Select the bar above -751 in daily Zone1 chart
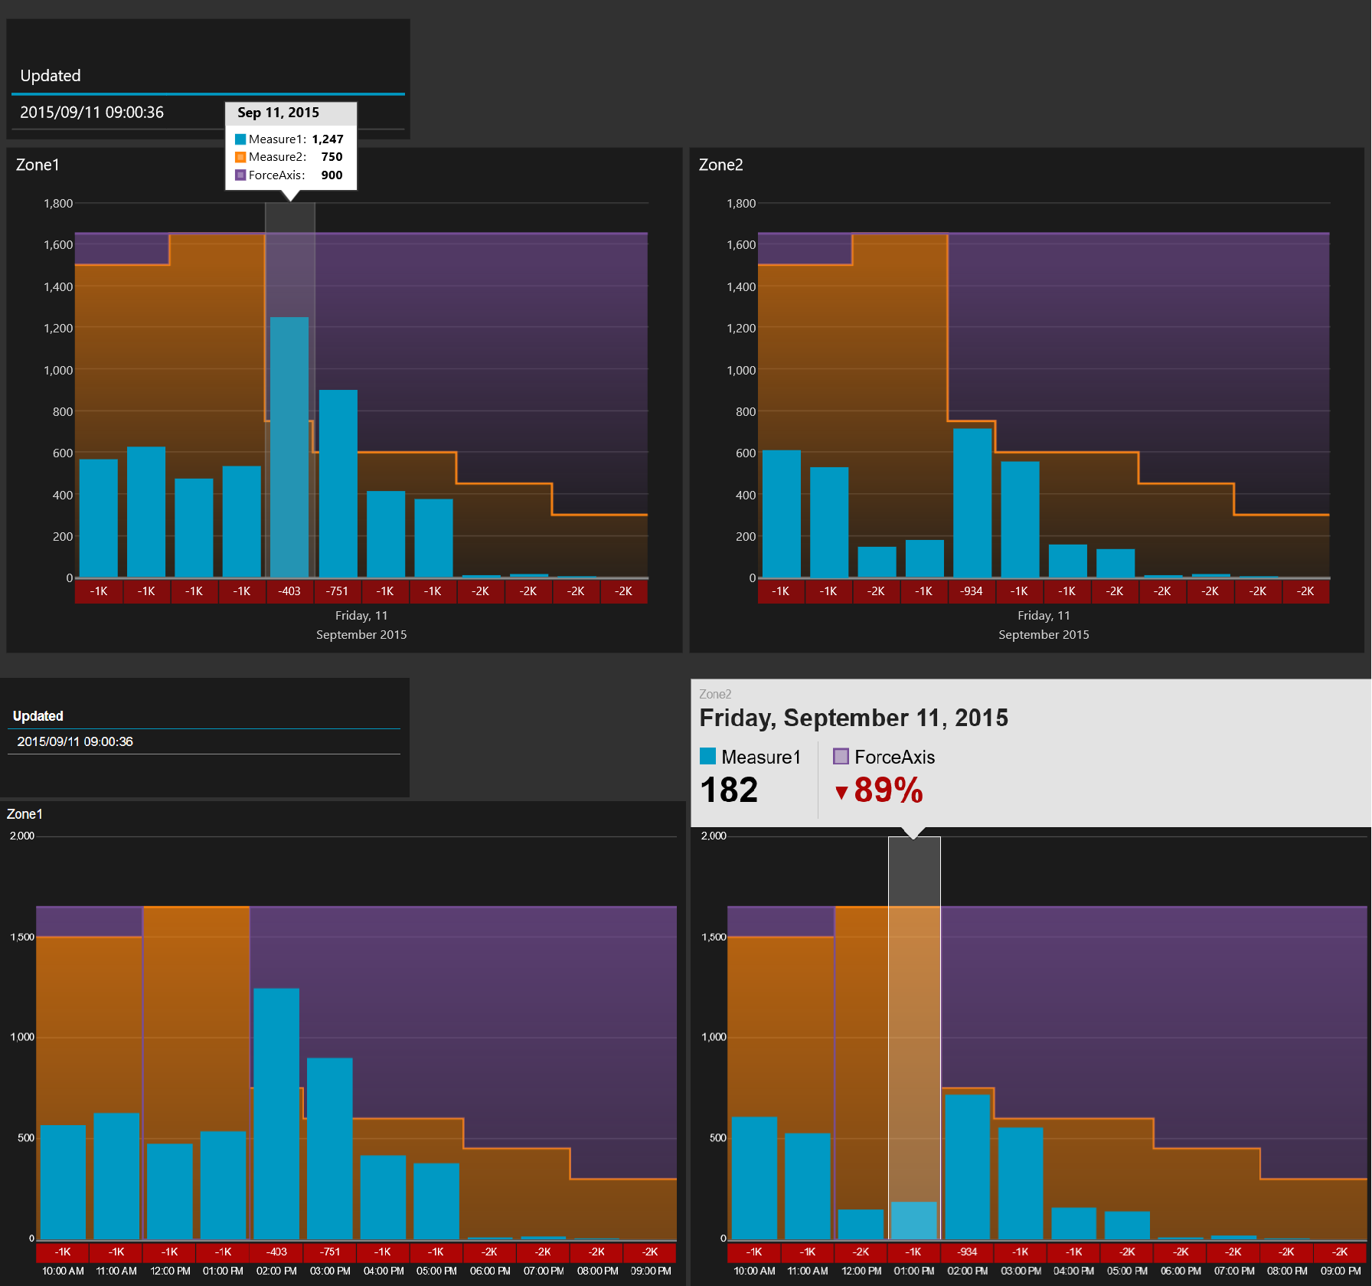The height and width of the screenshot is (1286, 1372). 338,484
